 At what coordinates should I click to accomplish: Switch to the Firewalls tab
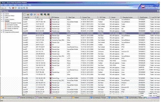point(62,98)
